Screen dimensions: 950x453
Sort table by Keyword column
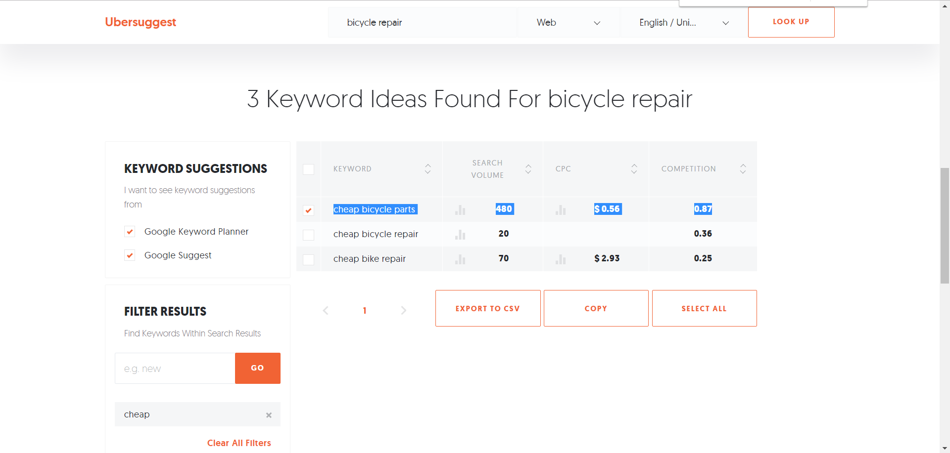pyautogui.click(x=427, y=169)
